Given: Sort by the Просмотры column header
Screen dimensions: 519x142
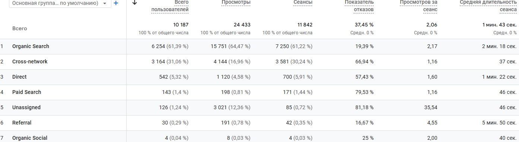Looking at the screenshot, I should (236, 3).
